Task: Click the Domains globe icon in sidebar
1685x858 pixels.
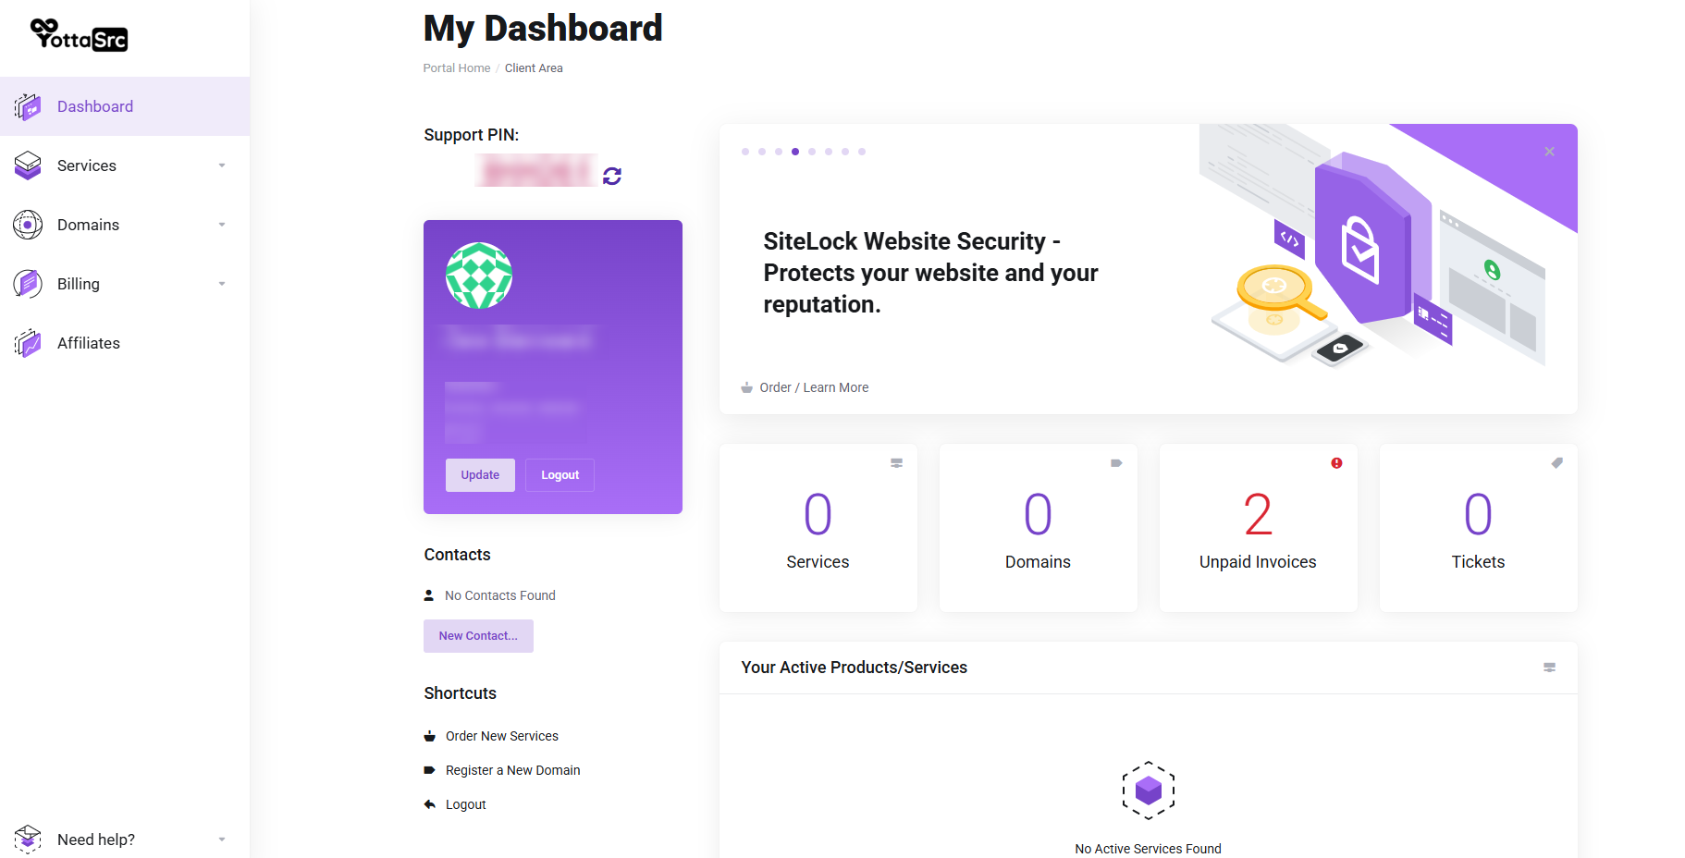Action: click(x=28, y=225)
